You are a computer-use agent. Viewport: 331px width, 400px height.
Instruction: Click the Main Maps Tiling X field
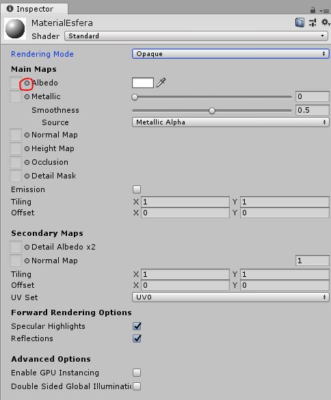[185, 202]
